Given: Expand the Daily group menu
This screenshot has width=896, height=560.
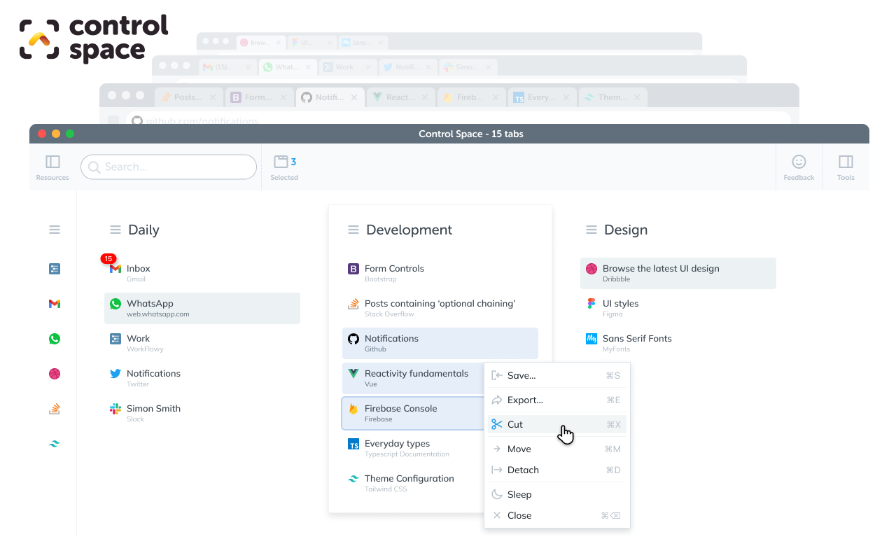Looking at the screenshot, I should [115, 230].
